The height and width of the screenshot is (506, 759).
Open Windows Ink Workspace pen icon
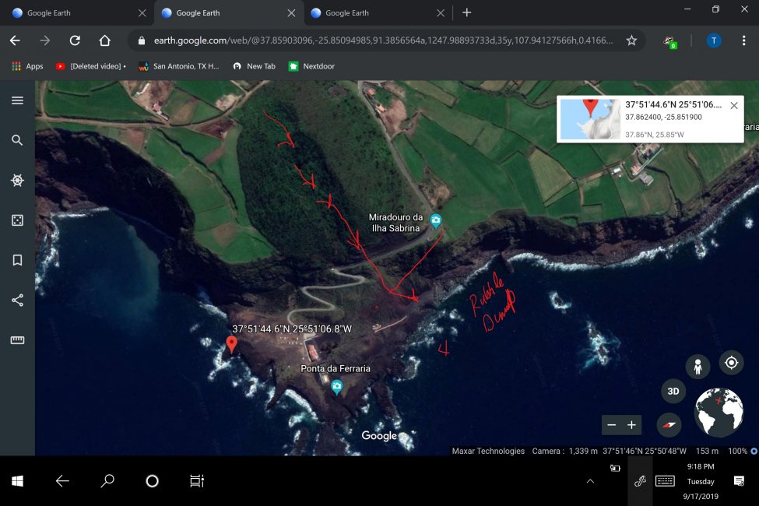[641, 481]
